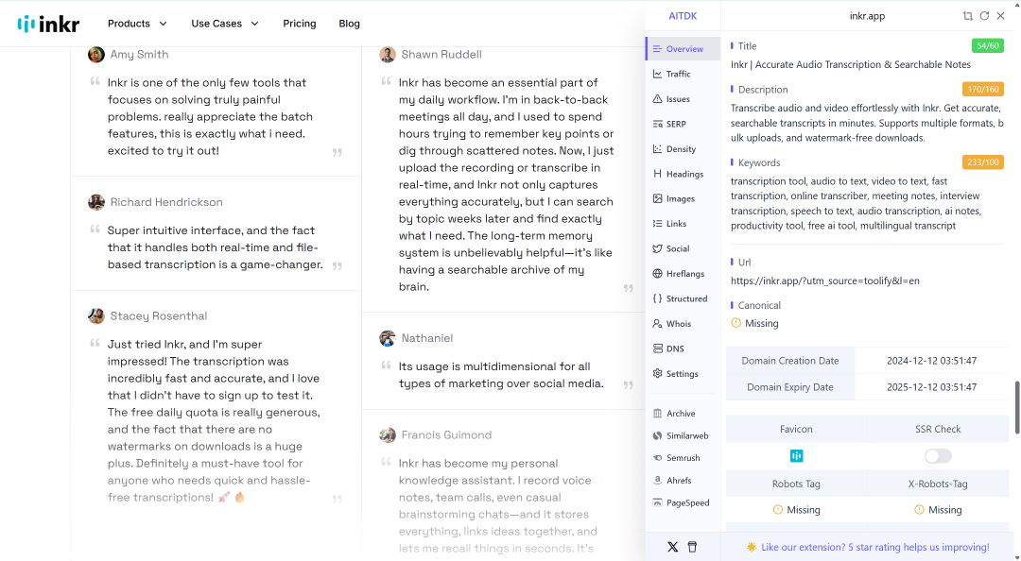Viewport: 1021px width, 561px height.
Task: Click the Hreflangs globe icon
Action: (x=658, y=273)
